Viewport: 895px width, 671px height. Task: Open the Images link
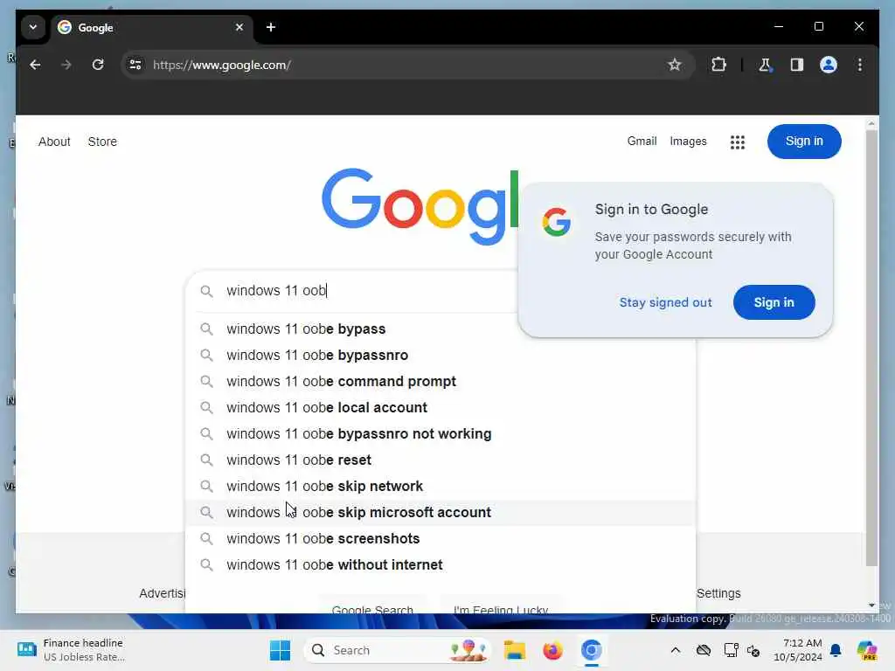688,141
